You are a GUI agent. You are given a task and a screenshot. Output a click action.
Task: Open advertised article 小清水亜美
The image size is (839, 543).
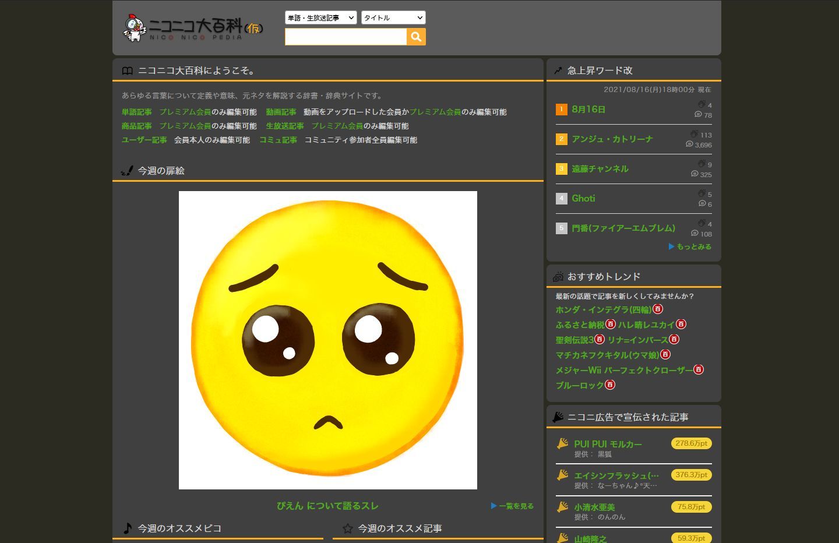[x=594, y=507]
